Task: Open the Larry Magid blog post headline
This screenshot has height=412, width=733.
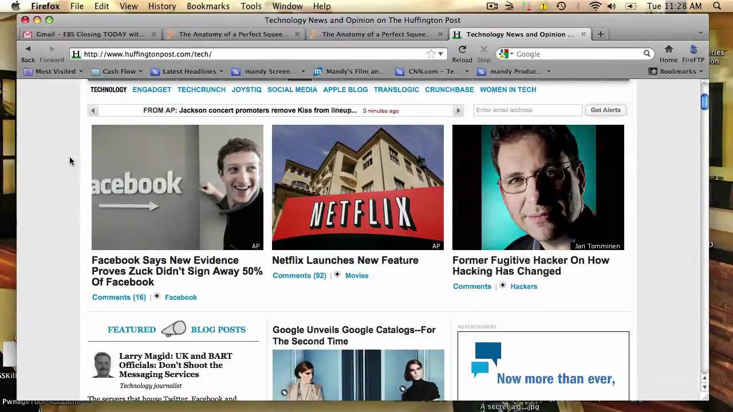Action: pyautogui.click(x=176, y=365)
